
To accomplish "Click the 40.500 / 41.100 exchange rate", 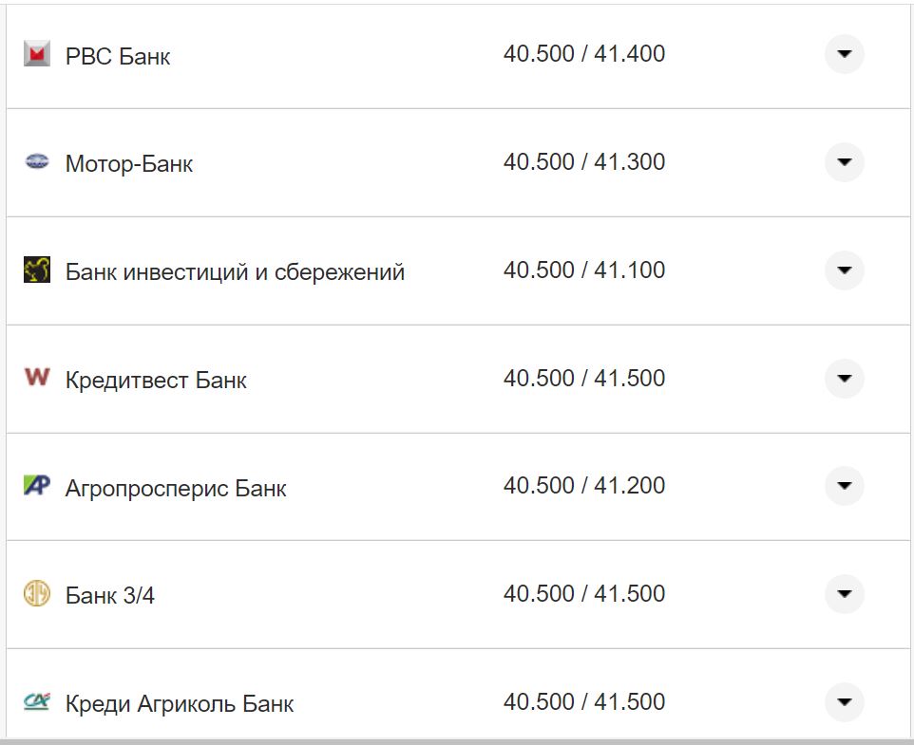I will (583, 270).
